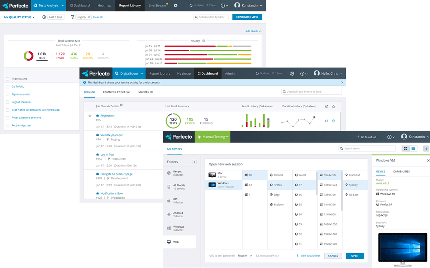Click the History info icon in charts panel
This screenshot has width=430, height=268.
click(204, 41)
